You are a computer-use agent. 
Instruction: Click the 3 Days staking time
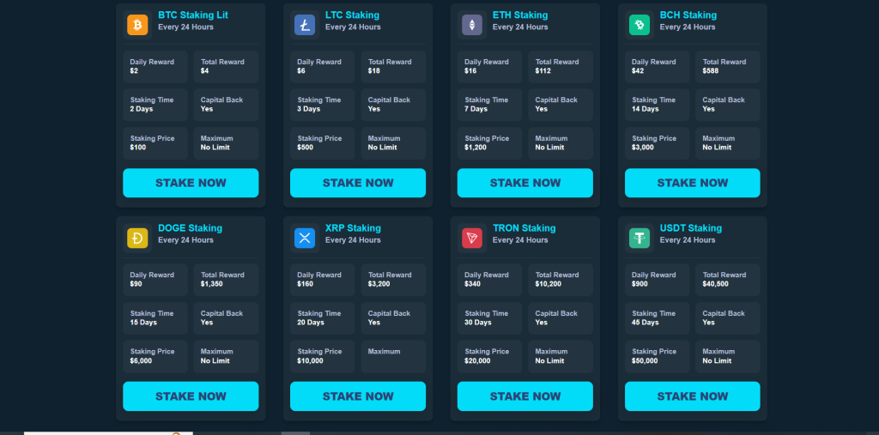click(308, 109)
